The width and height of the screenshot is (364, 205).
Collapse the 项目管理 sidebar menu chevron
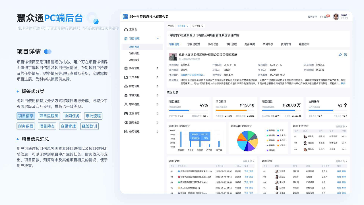point(158,38)
